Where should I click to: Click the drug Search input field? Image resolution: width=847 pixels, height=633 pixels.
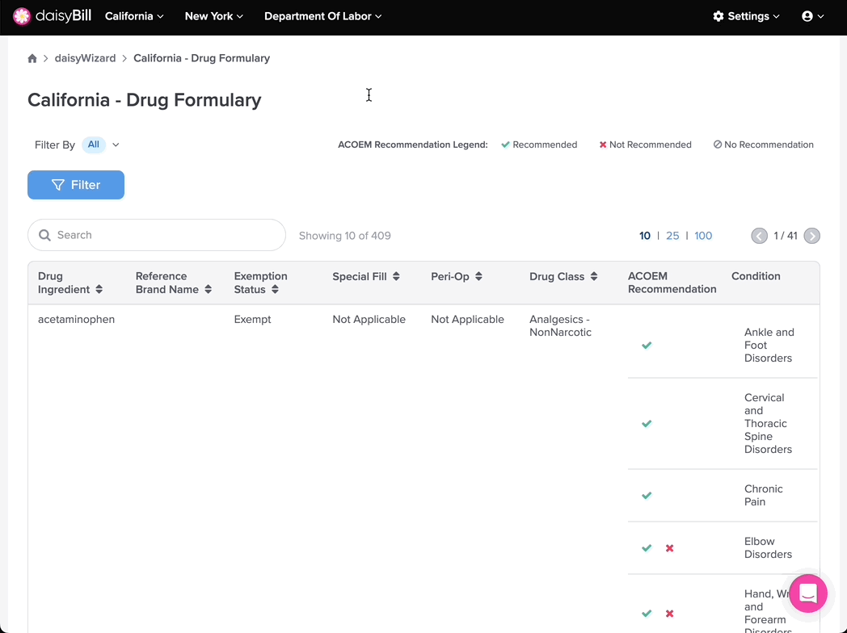coord(157,235)
